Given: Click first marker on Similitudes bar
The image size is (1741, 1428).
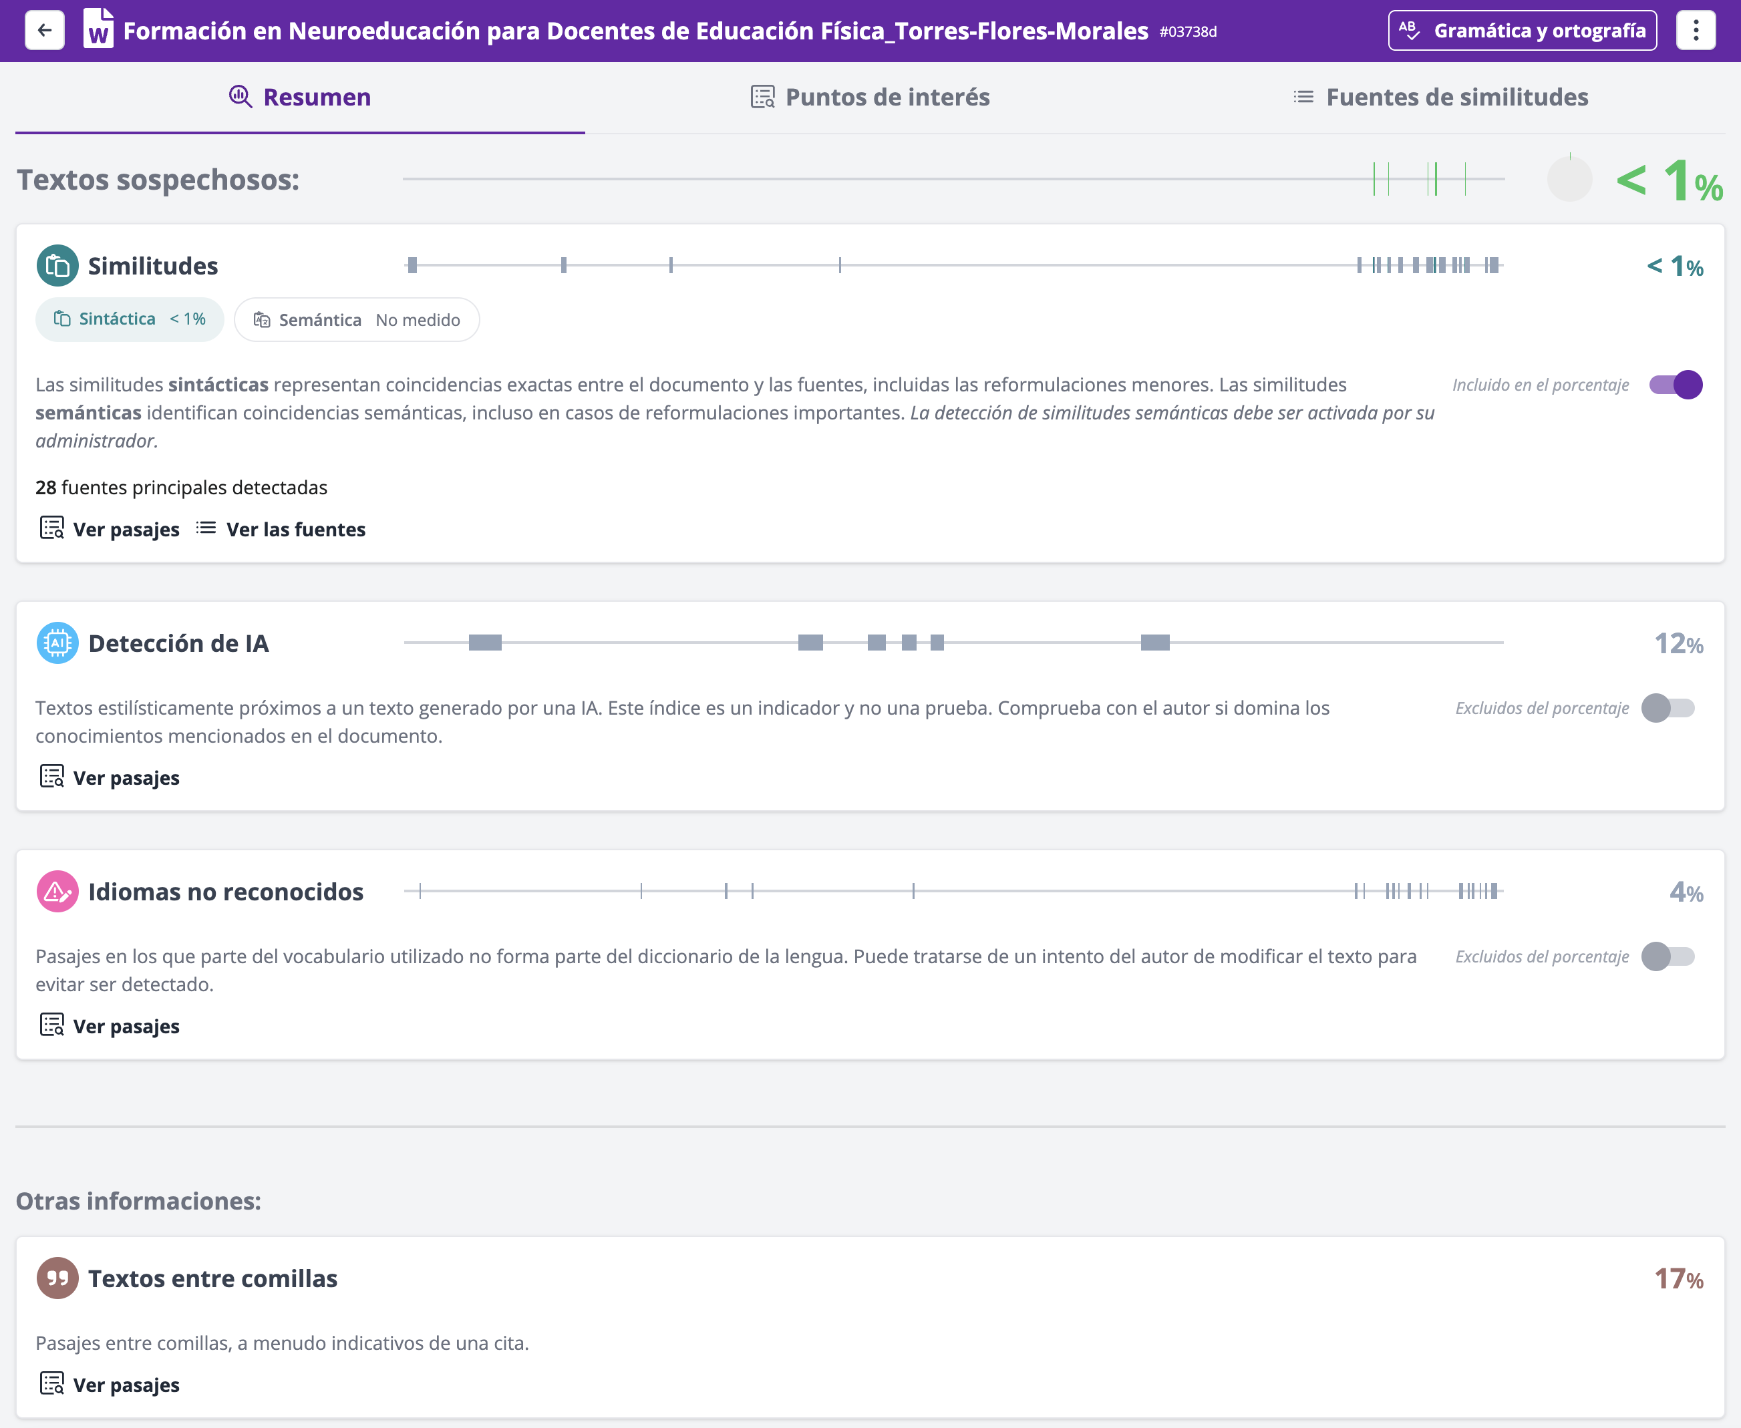Looking at the screenshot, I should click(412, 265).
